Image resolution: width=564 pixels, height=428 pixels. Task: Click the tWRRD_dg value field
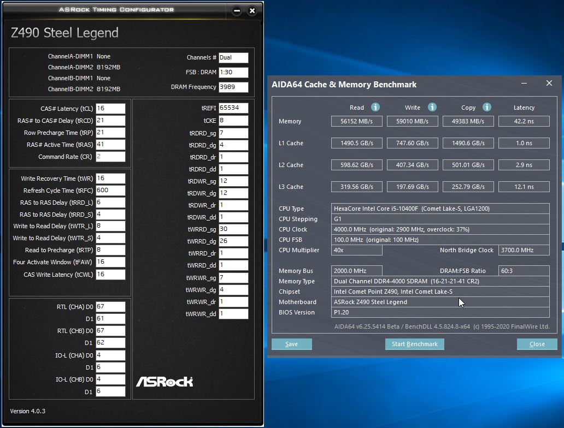pyautogui.click(x=233, y=241)
